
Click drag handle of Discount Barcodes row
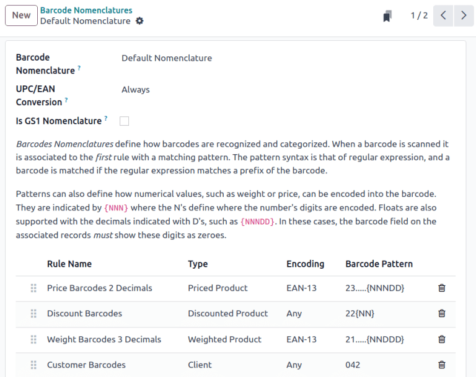click(33, 313)
